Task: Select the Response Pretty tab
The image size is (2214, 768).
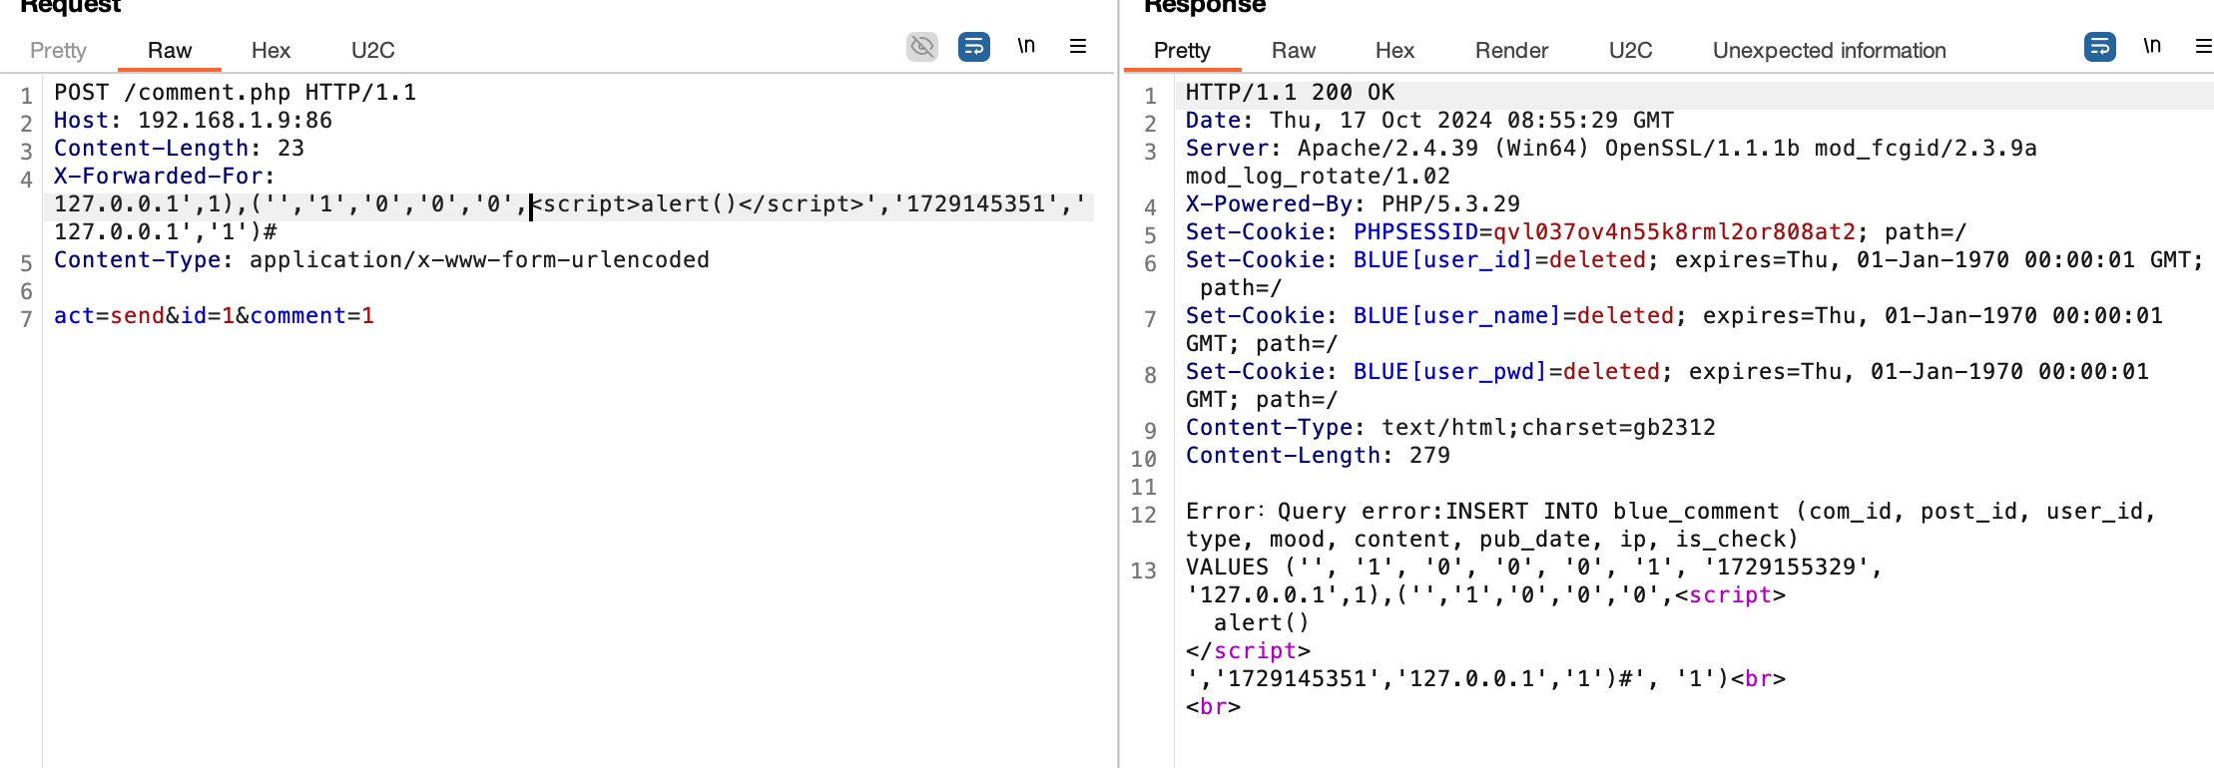Action: pyautogui.click(x=1182, y=50)
